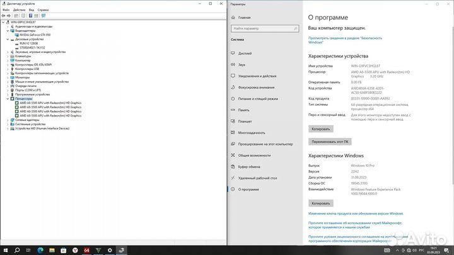Click the Edge browser icon in the taskbar
This screenshot has height=255, width=454.
(39, 250)
